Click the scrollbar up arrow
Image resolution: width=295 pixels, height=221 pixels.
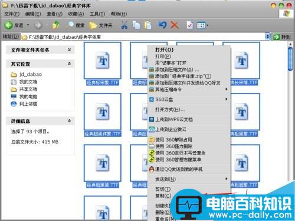pos(290,44)
